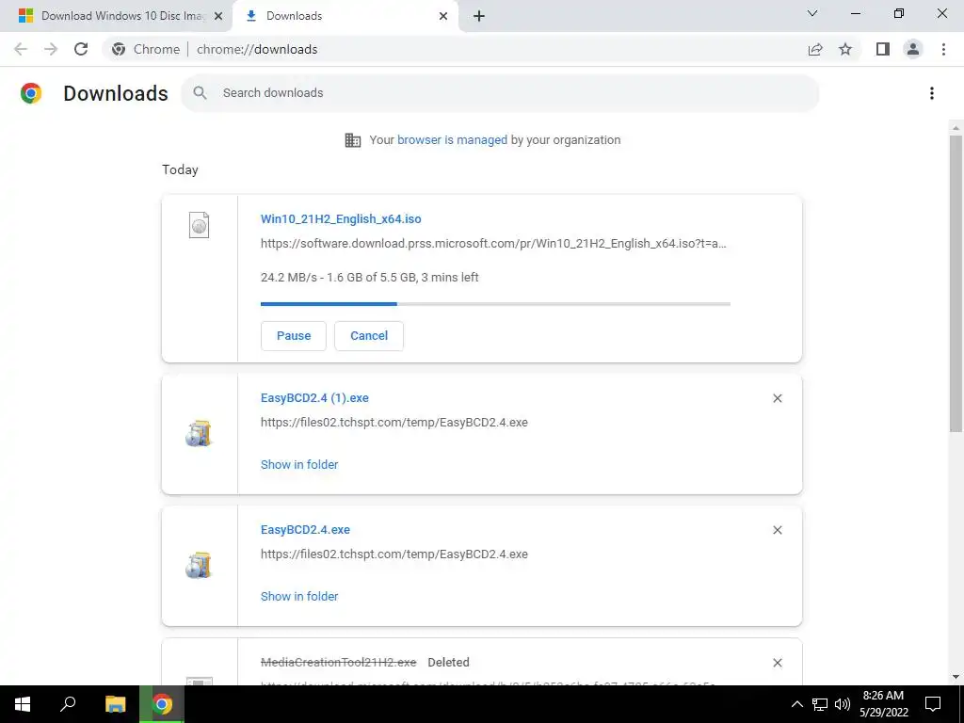Remove EasyBCD2.4 (1).exe from list
Image resolution: width=964 pixels, height=723 pixels.
click(x=777, y=398)
